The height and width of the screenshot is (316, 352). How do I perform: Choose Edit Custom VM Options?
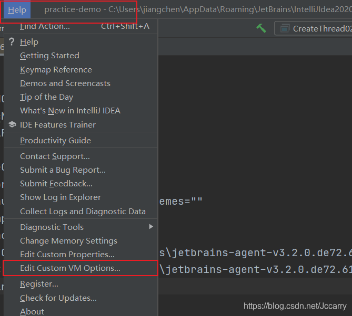[81, 268]
